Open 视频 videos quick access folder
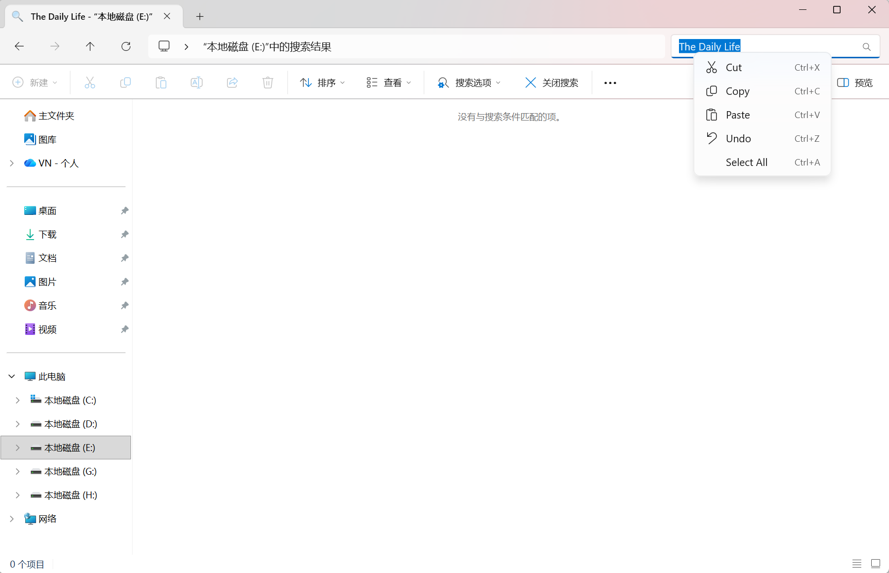Image resolution: width=889 pixels, height=573 pixels. point(41,329)
